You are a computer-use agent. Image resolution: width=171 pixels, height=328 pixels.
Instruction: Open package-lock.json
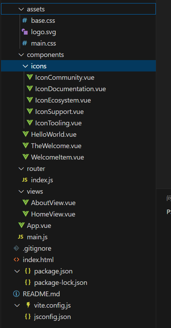pos(61,283)
